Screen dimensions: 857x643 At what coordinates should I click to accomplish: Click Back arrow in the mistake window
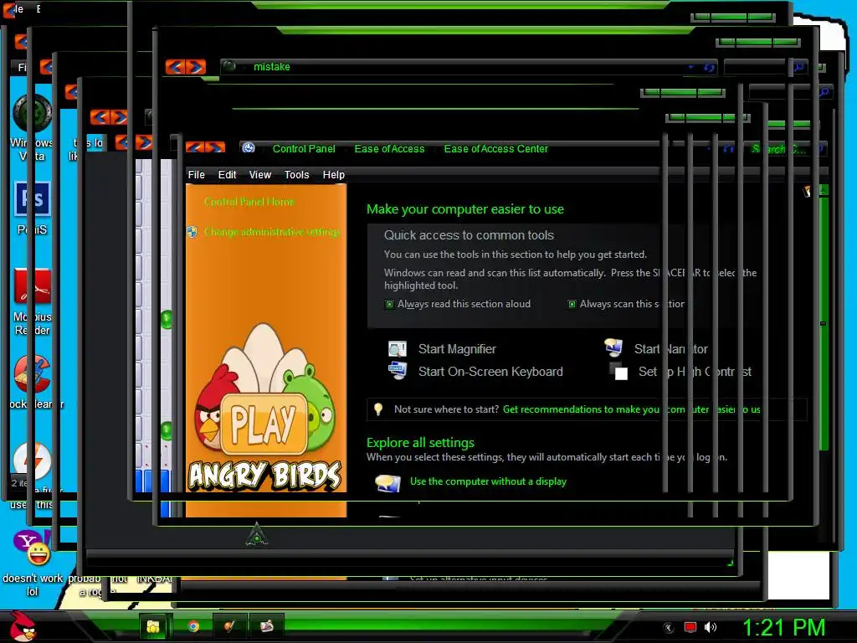tap(175, 67)
